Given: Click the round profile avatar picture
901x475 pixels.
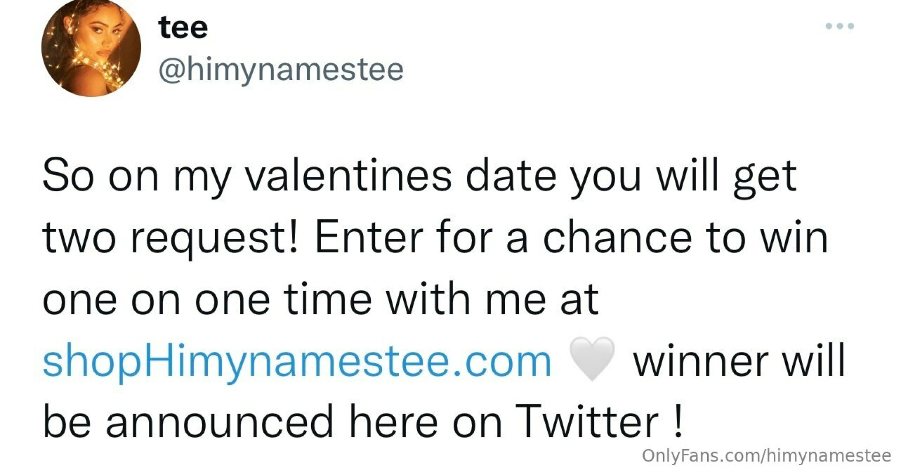Looking at the screenshot, I should (91, 48).
